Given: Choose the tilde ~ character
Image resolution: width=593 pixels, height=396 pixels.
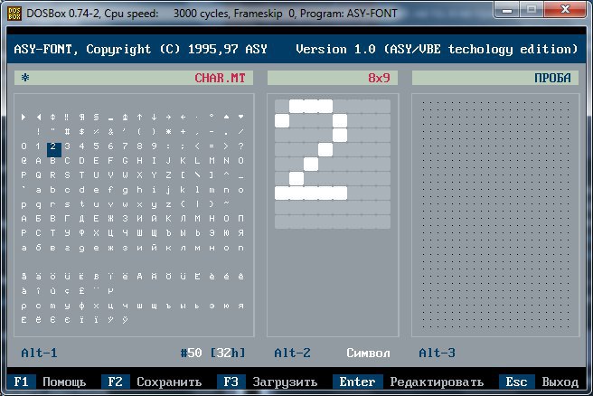Looking at the screenshot, I should click(226, 203).
